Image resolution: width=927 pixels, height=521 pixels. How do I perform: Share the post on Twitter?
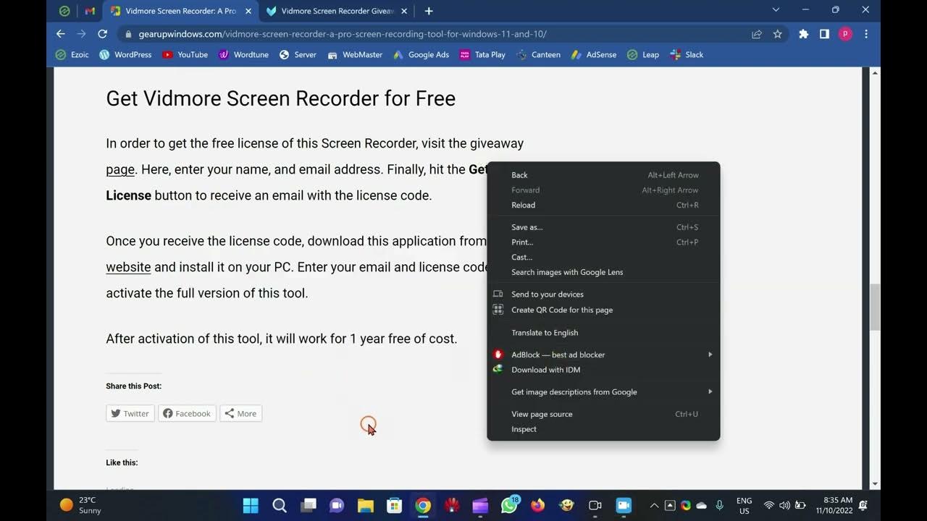point(130,413)
